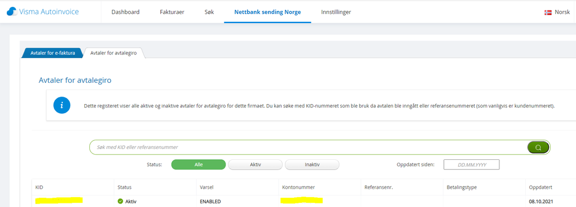Screen dimensions: 576x207
Task: Click the Oppdatert siden date field
Action: click(472, 164)
